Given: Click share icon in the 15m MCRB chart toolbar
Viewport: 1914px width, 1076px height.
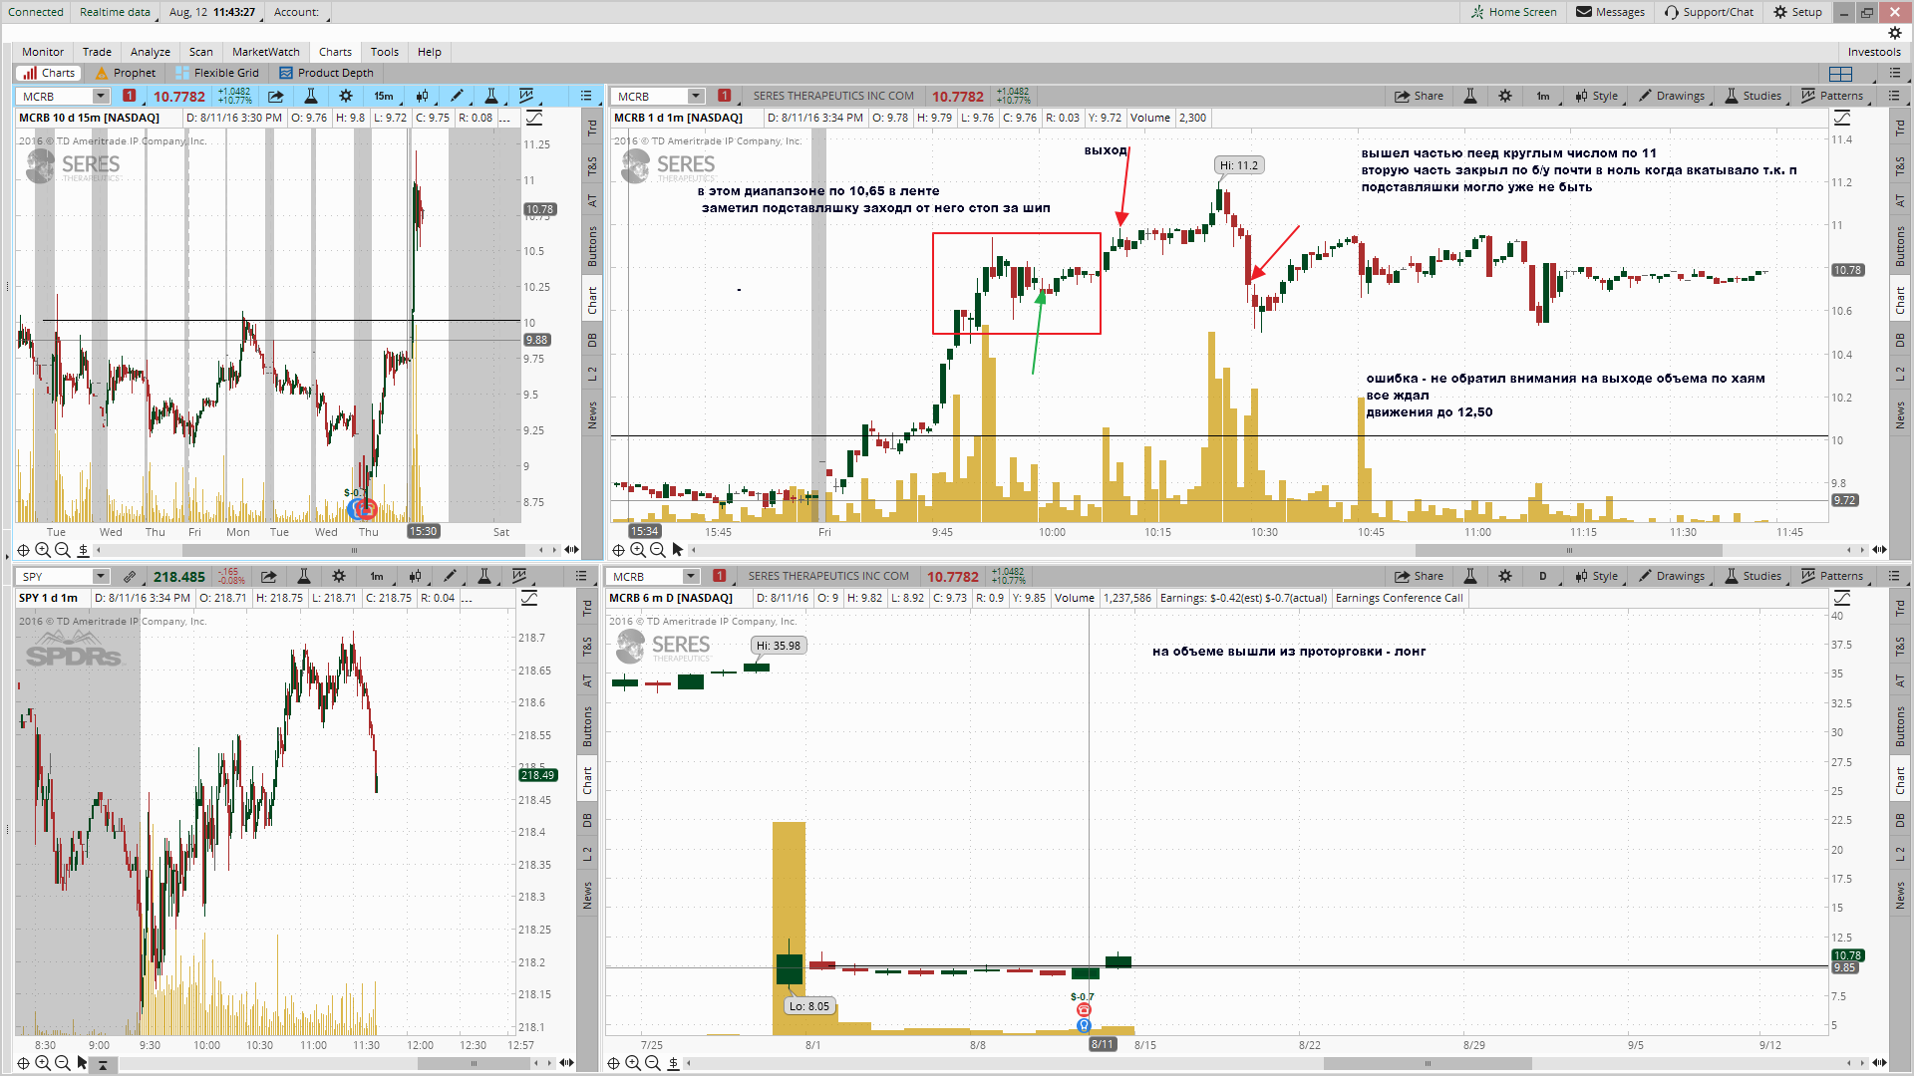Looking at the screenshot, I should pos(276,97).
